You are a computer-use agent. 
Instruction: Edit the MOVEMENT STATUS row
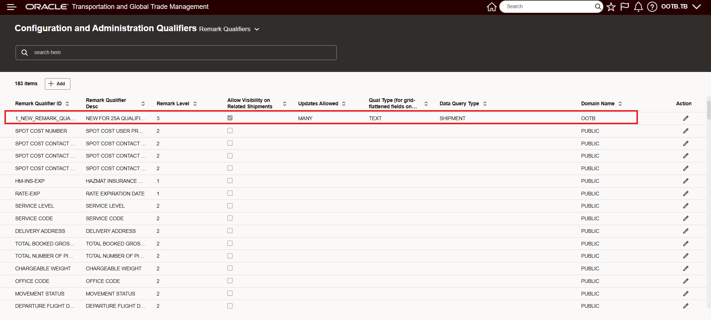pyautogui.click(x=686, y=294)
